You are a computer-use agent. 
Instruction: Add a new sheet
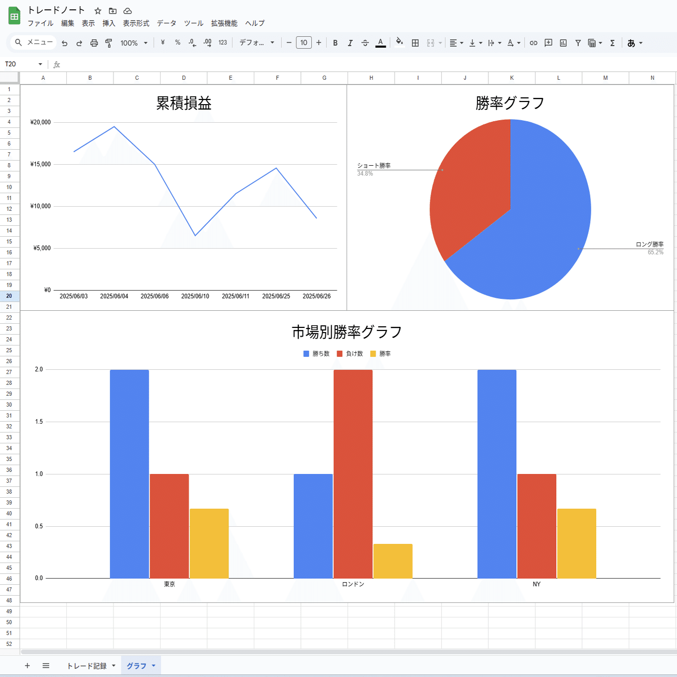(x=27, y=666)
